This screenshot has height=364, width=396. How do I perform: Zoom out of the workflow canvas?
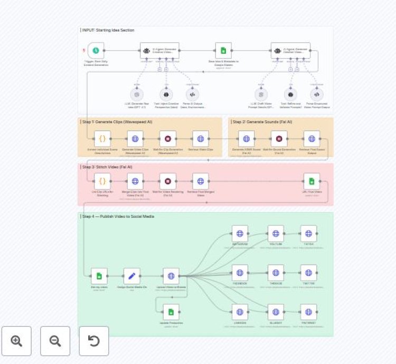coord(55,341)
